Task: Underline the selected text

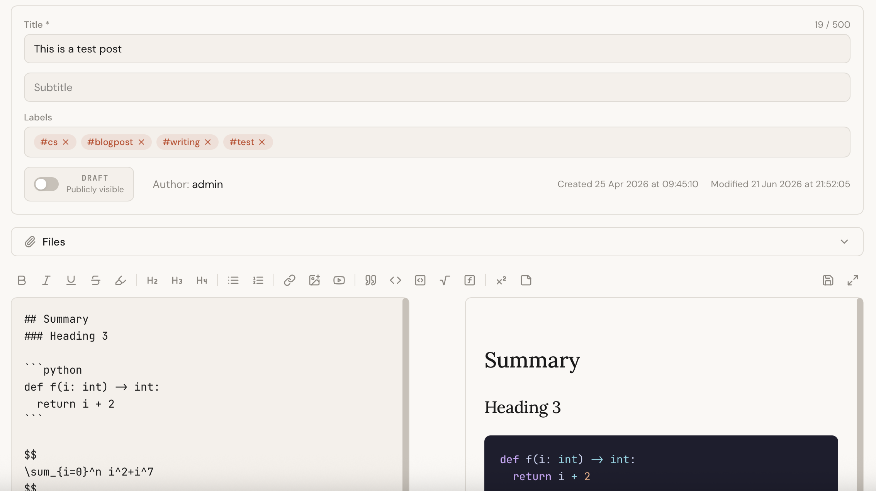Action: (x=71, y=280)
